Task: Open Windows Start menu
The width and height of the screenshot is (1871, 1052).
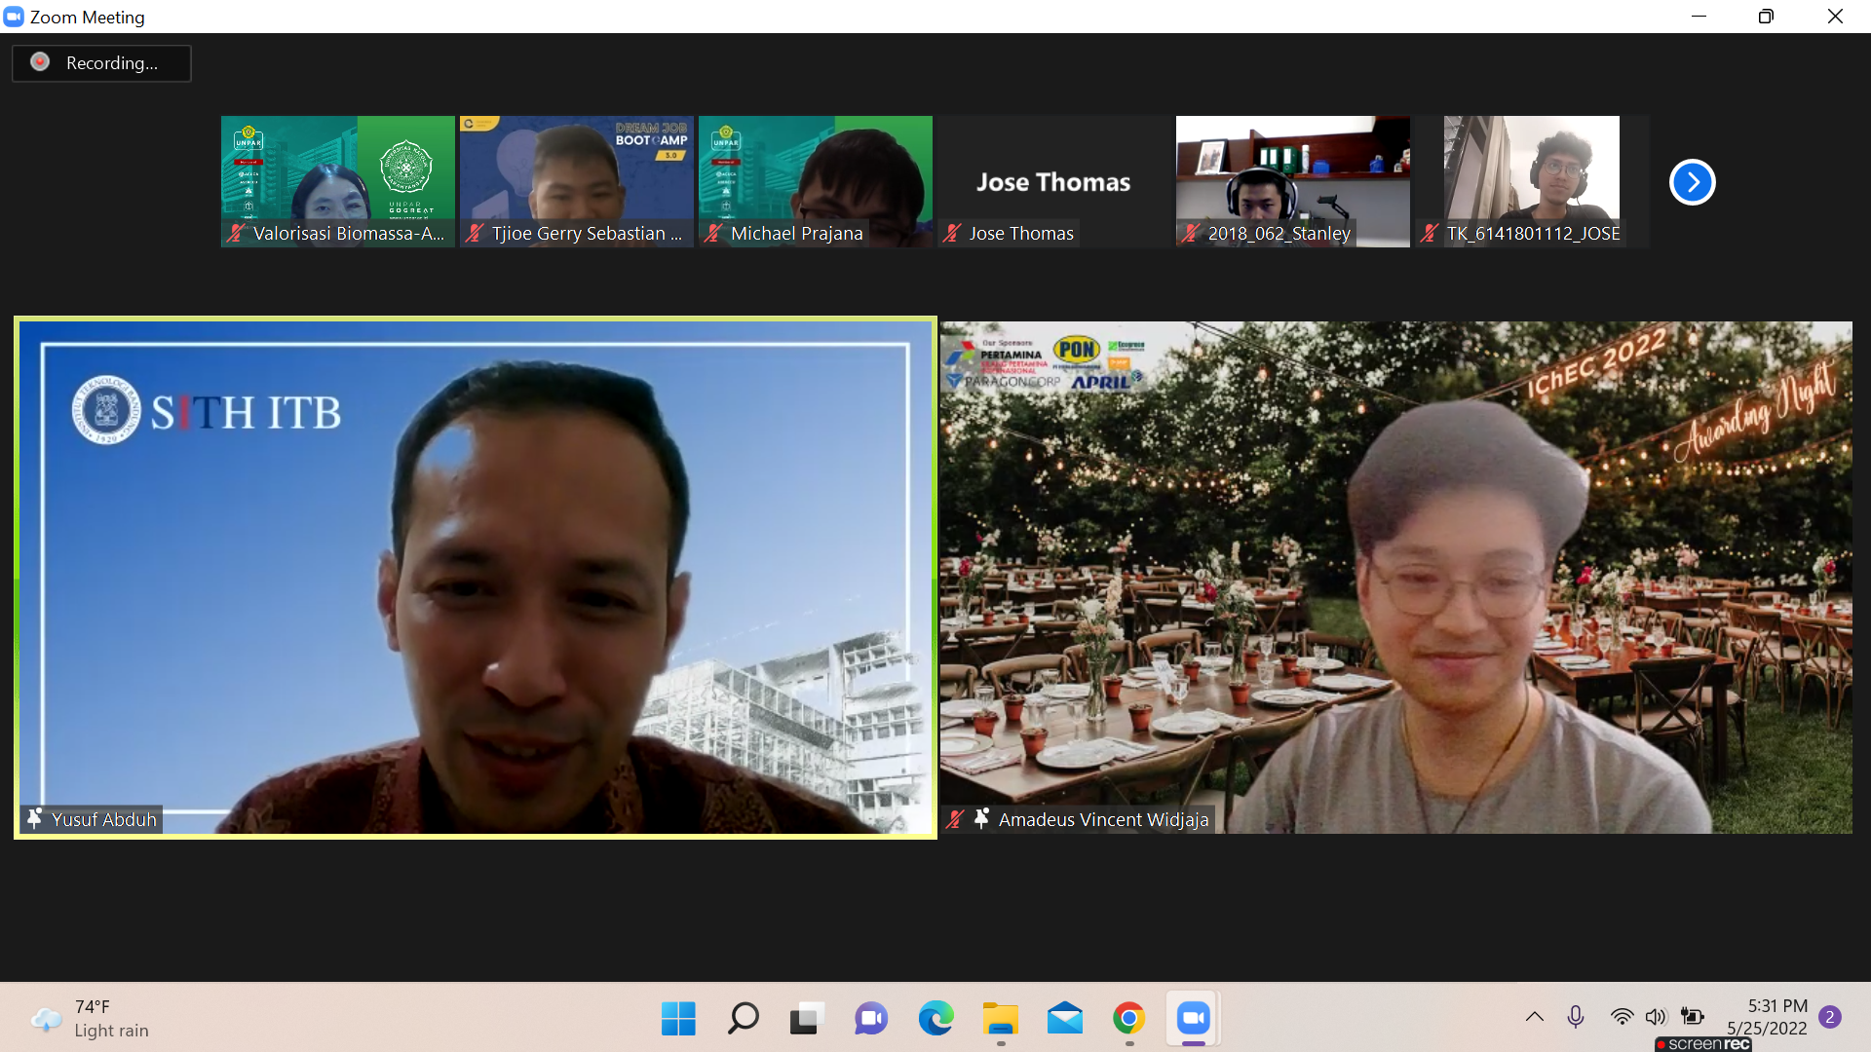Action: tap(678, 1019)
